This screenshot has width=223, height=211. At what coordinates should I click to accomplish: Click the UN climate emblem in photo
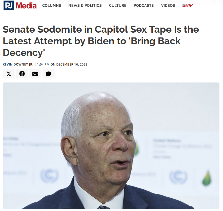click(49, 176)
